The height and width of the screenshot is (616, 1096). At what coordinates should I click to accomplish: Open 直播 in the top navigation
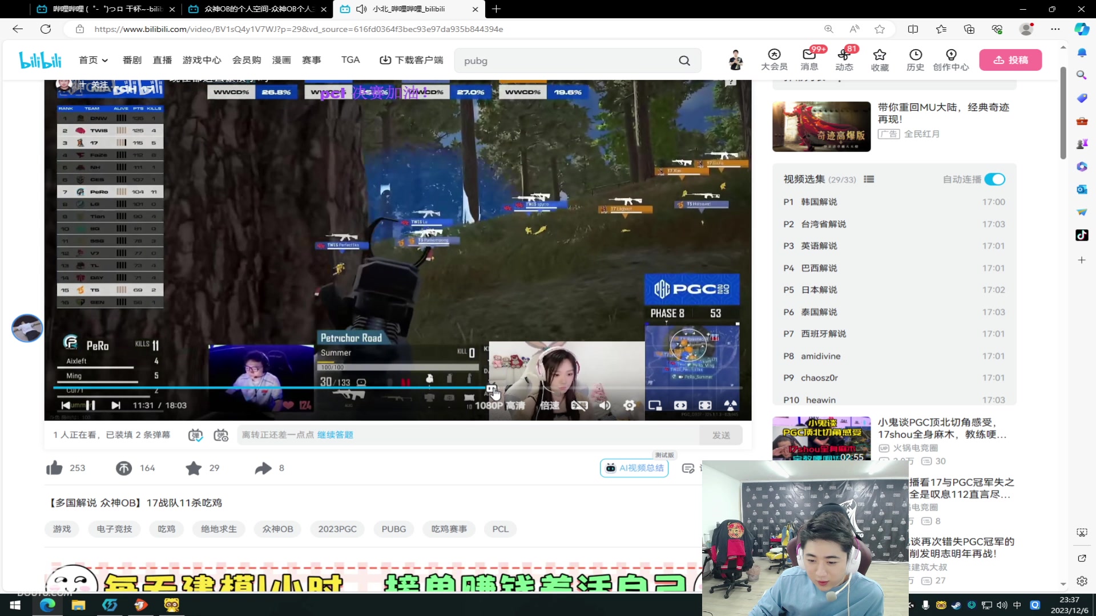pos(162,60)
